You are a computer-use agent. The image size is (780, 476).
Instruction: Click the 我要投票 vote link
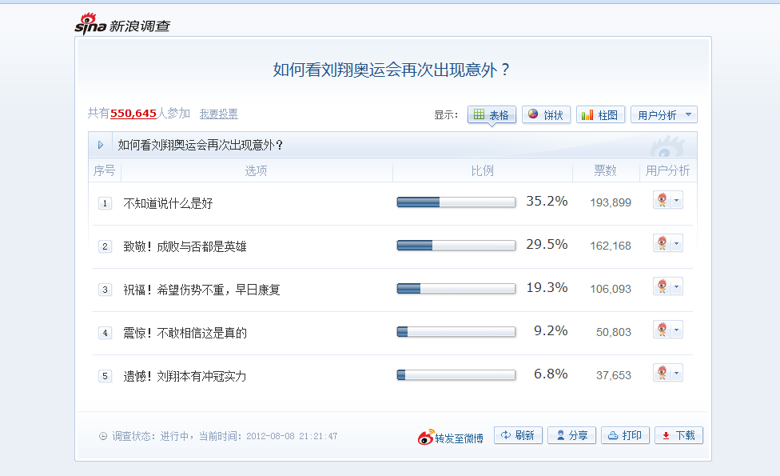[219, 114]
